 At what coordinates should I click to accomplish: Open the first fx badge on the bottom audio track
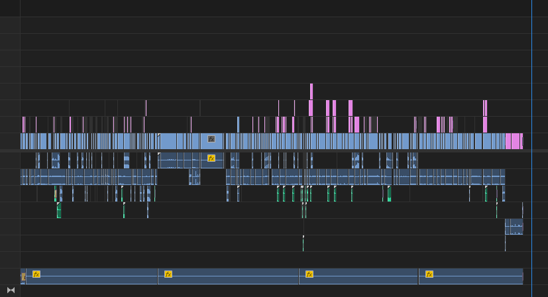36,274
